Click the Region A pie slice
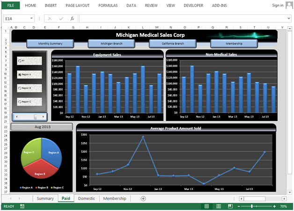 click(52, 152)
